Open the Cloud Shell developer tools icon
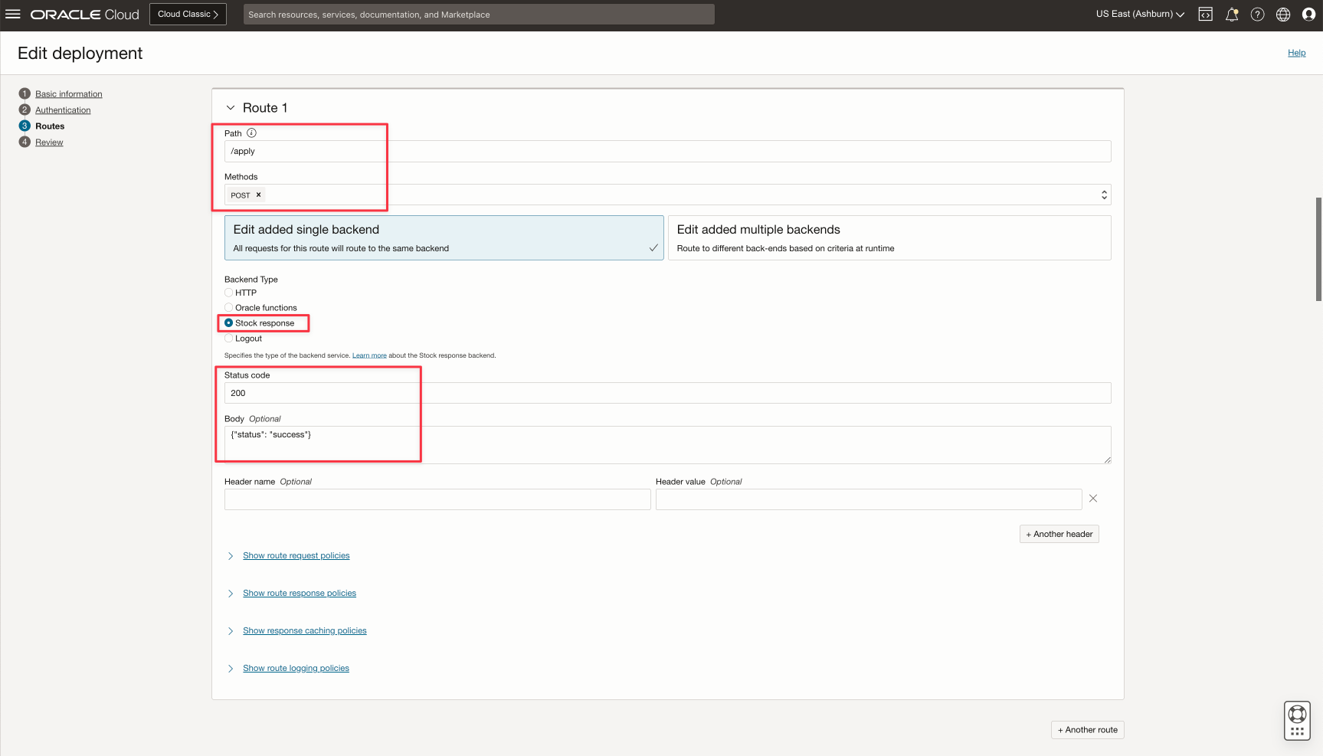Image resolution: width=1323 pixels, height=756 pixels. (x=1205, y=14)
